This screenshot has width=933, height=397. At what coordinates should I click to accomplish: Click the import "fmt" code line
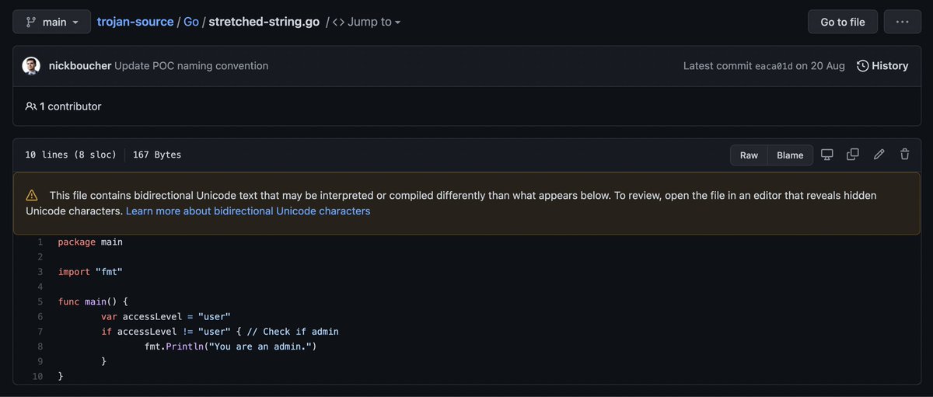point(90,272)
